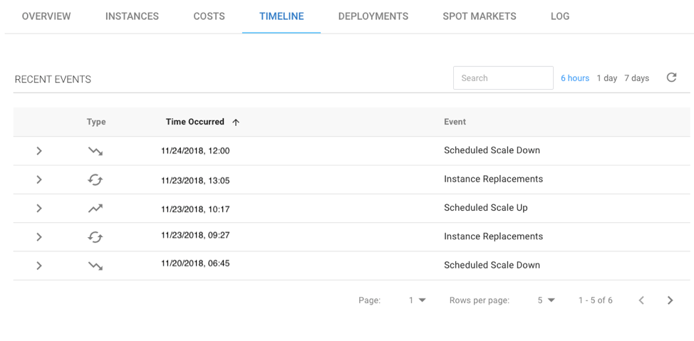The width and height of the screenshot is (694, 341).
Task: Open the Page number dropdown
Action: tap(417, 300)
